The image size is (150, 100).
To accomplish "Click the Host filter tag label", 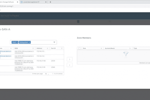I will [x=14, y=42].
